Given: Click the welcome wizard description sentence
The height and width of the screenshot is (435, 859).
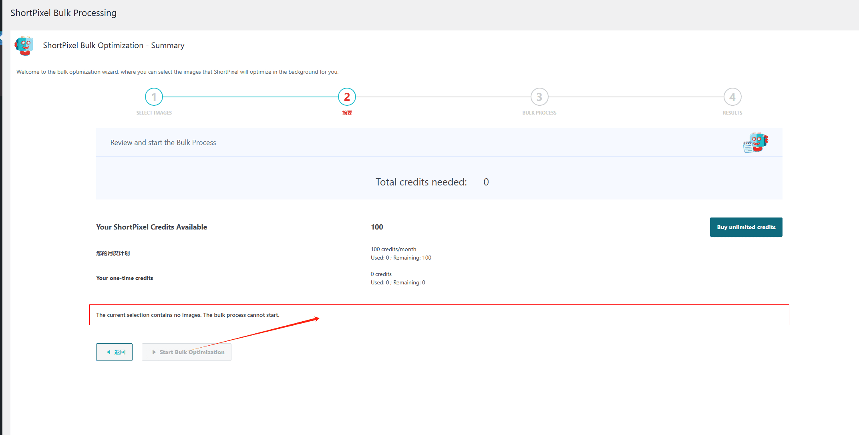Looking at the screenshot, I should click(x=177, y=72).
